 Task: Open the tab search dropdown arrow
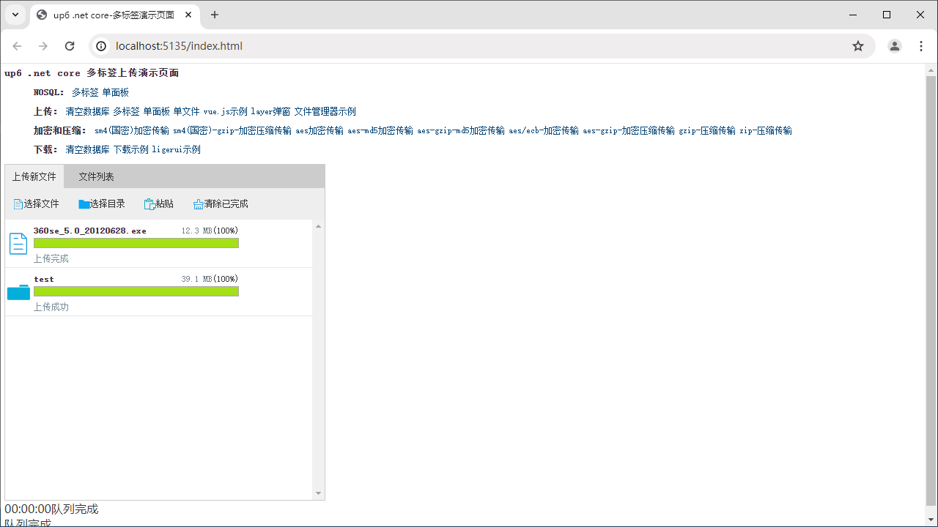[15, 15]
